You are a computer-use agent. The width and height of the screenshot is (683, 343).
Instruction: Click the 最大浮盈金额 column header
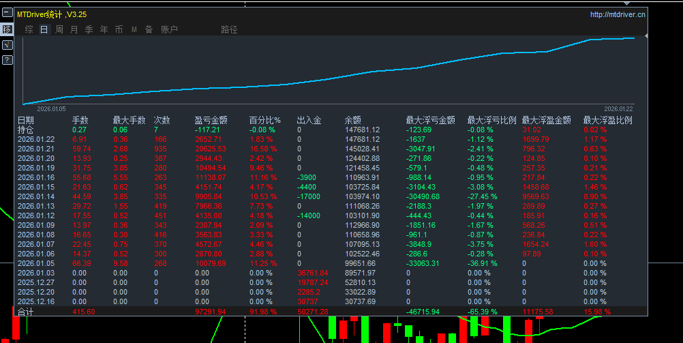point(546,120)
